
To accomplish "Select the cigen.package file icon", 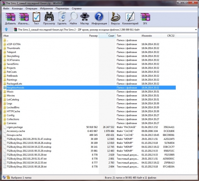I will 5,127.
